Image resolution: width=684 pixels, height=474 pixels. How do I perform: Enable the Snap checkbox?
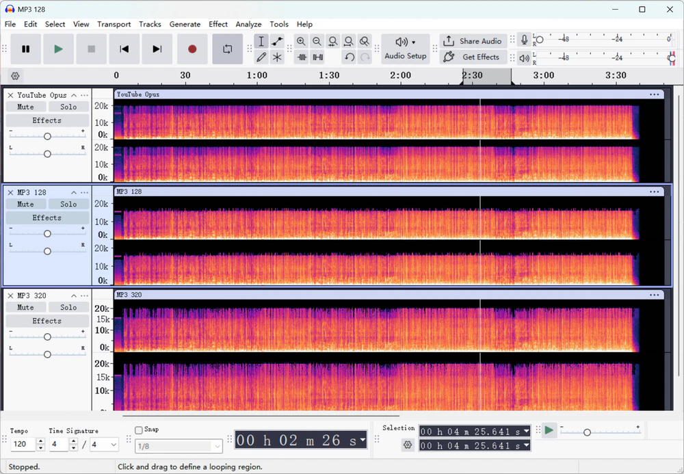(139, 430)
